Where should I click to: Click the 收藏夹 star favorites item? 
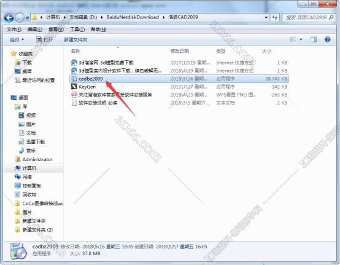point(21,53)
